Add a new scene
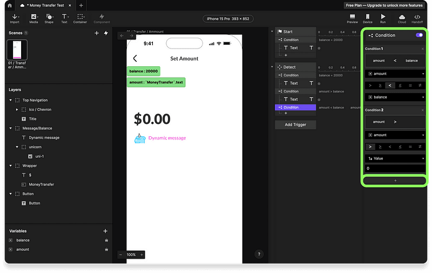The image size is (432, 273). click(97, 33)
